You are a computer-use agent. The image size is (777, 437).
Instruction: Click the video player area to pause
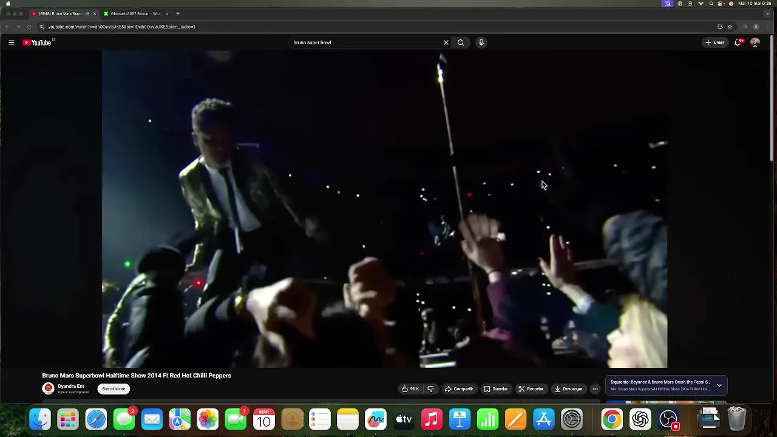click(385, 209)
